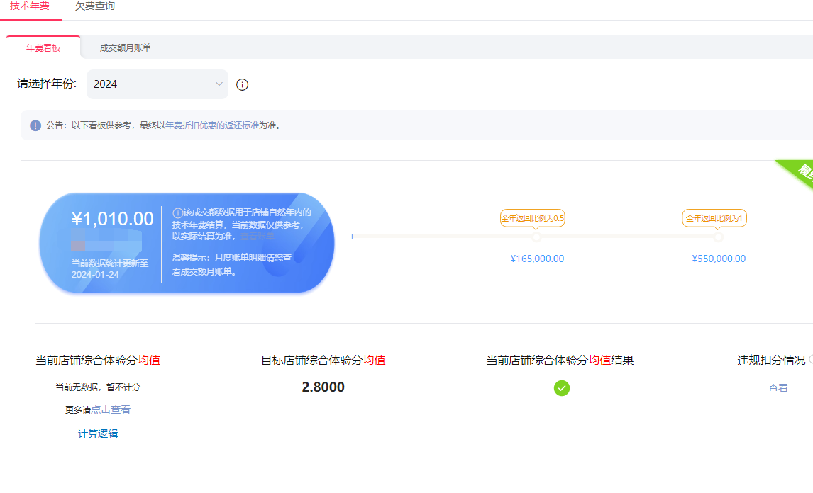This screenshot has height=493, width=813.
Task: Open the 计算逻辑 link
Action: [98, 433]
